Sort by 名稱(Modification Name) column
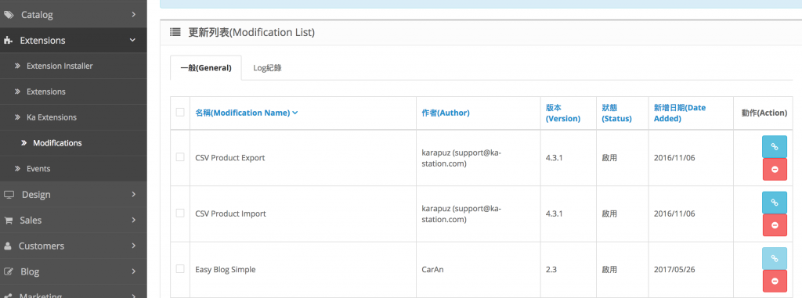This screenshot has width=802, height=298. [x=243, y=113]
